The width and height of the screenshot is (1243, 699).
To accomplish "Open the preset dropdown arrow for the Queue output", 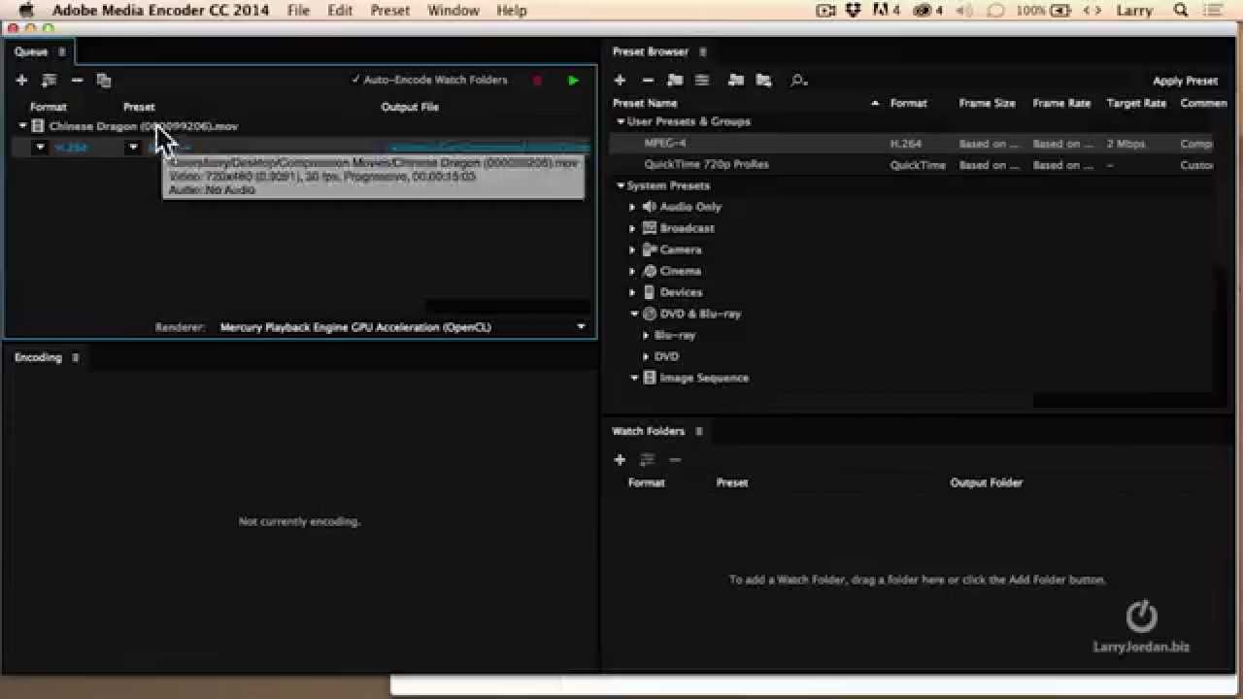I will (133, 148).
